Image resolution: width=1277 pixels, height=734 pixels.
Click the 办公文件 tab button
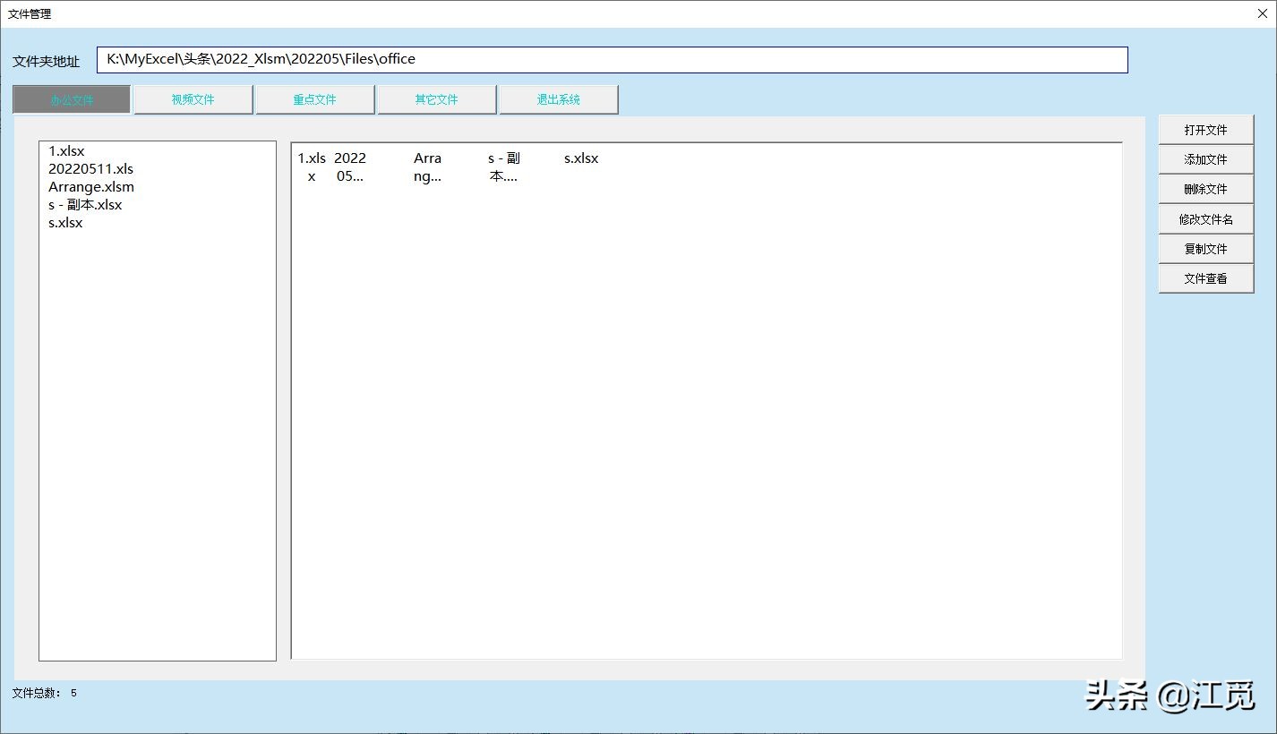[x=72, y=99]
